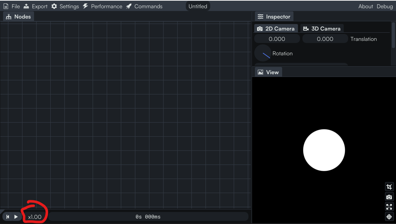Image resolution: width=396 pixels, height=224 pixels.
Task: Click the Rotation dial control
Action: [263, 53]
